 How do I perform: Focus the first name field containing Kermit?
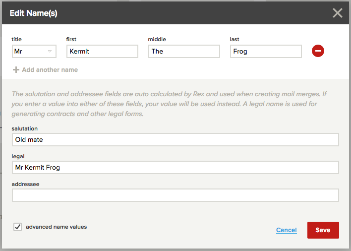pos(102,51)
